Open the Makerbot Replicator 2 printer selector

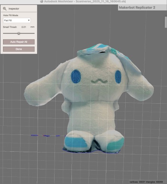pos(143,8)
